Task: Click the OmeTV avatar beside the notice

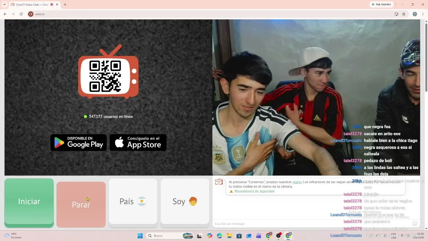Action: (x=219, y=182)
